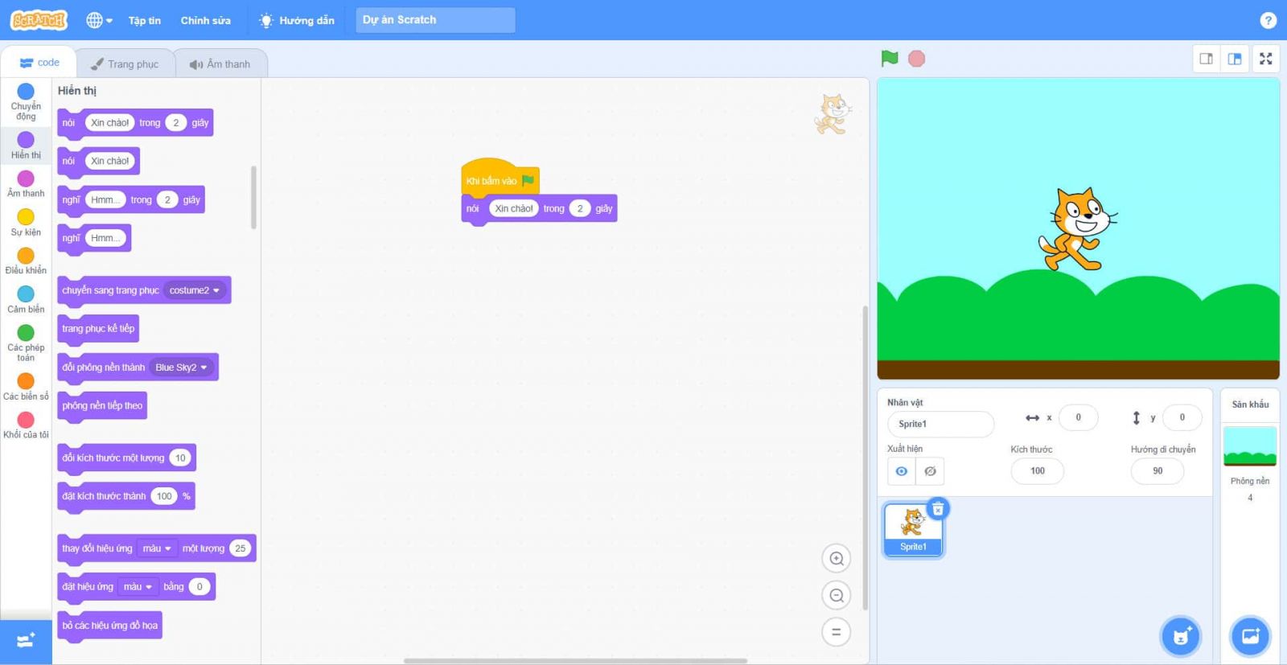Screen dimensions: 1287x665
Task: Click the bỏ các hiệu ứng đồ họa block
Action: pos(110,626)
